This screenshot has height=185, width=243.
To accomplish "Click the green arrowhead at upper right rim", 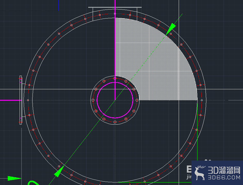I will 171,29.
